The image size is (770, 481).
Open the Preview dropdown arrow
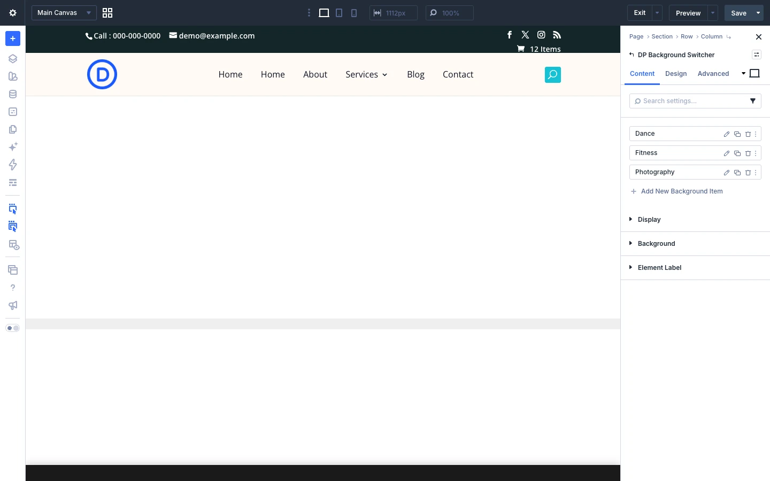[713, 13]
